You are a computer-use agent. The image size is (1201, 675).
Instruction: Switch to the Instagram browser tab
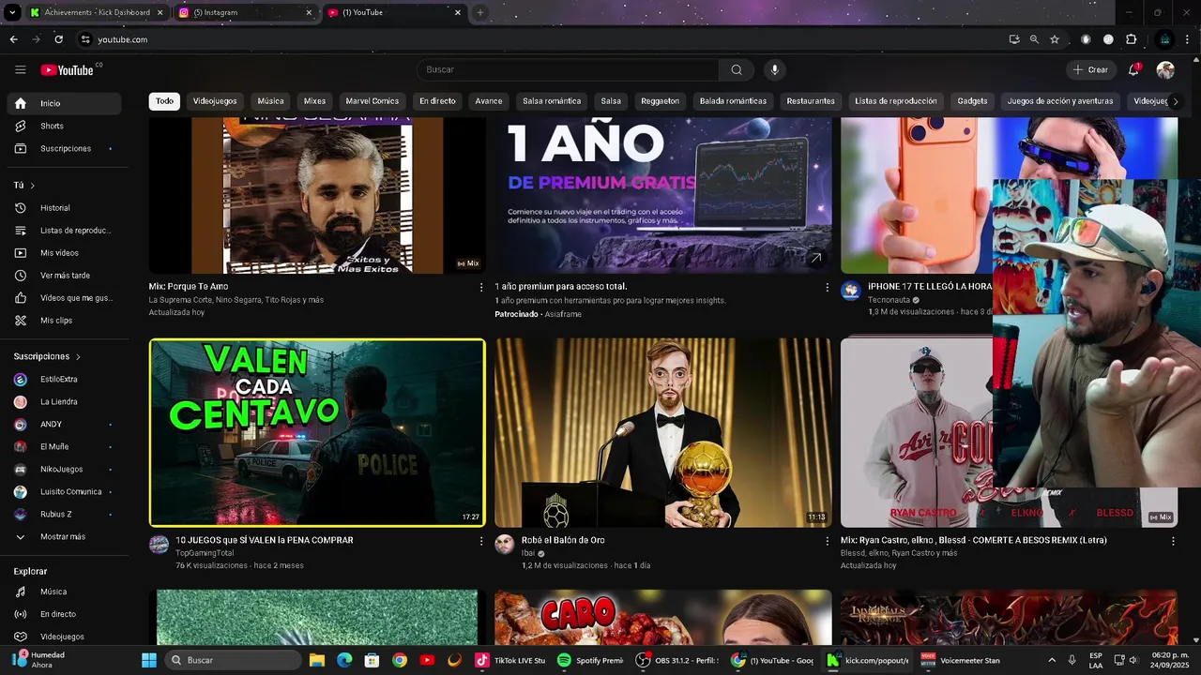pos(244,13)
